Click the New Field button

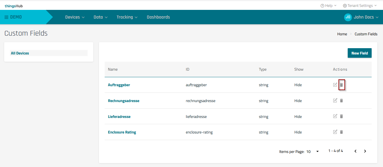coord(359,53)
